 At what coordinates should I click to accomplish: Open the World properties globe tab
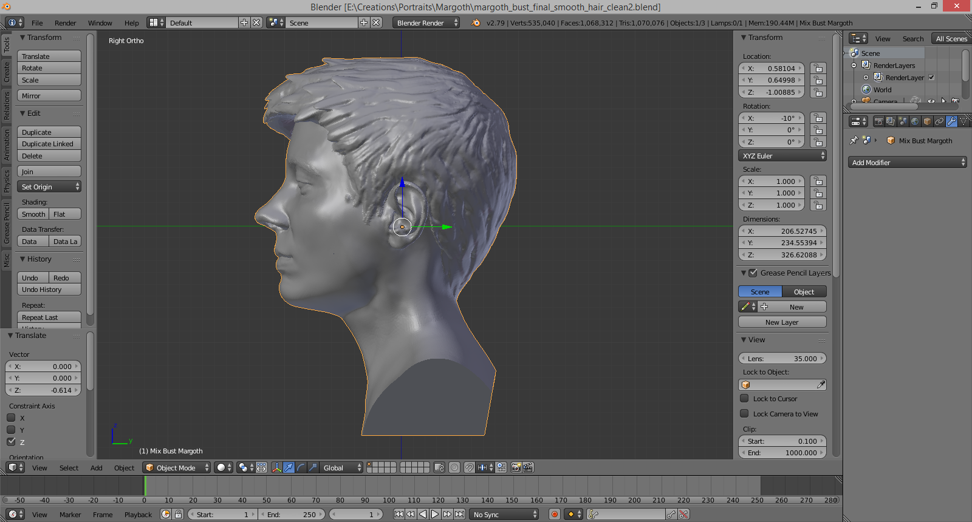coord(915,121)
